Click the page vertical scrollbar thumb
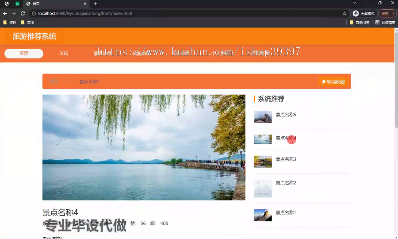The image size is (398, 239). point(396,80)
